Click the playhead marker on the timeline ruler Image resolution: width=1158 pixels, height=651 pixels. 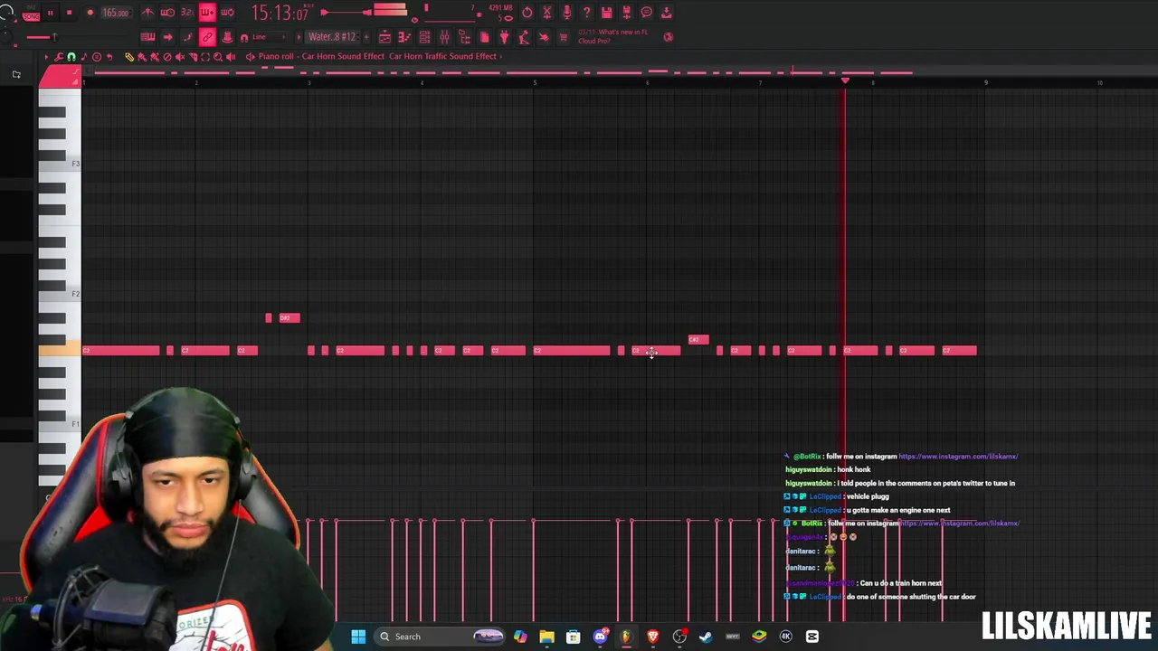click(845, 81)
